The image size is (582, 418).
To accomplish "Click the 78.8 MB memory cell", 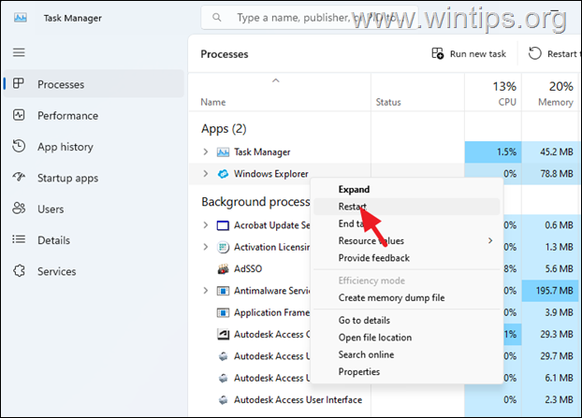I will click(x=550, y=174).
